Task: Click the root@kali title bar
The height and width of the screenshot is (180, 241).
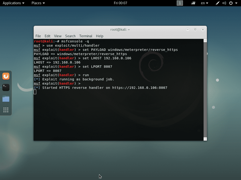Action: click(x=120, y=30)
